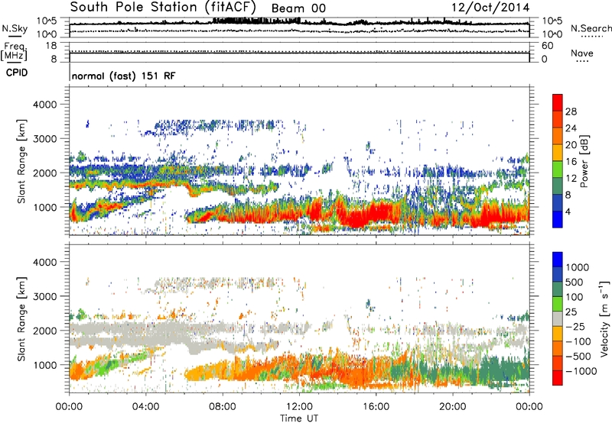This screenshot has width=612, height=423.
Task: Click the 18 tick on the frequency axis
Action: (x=51, y=46)
